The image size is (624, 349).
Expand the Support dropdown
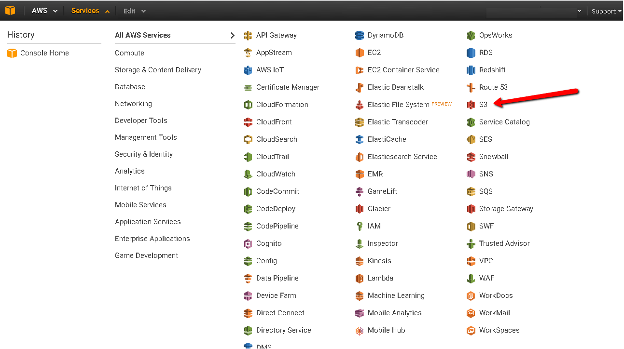(606, 11)
